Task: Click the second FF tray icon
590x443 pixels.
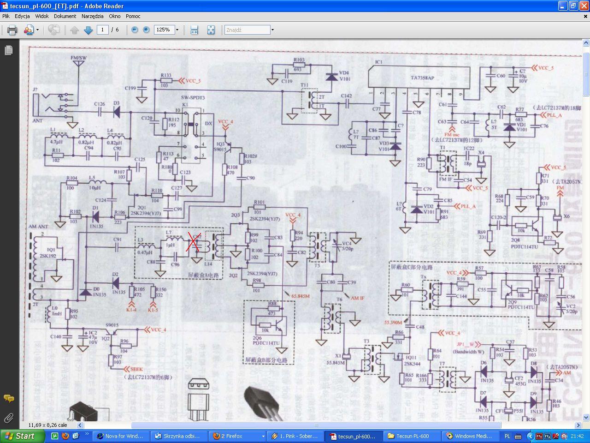Action: tap(548, 436)
